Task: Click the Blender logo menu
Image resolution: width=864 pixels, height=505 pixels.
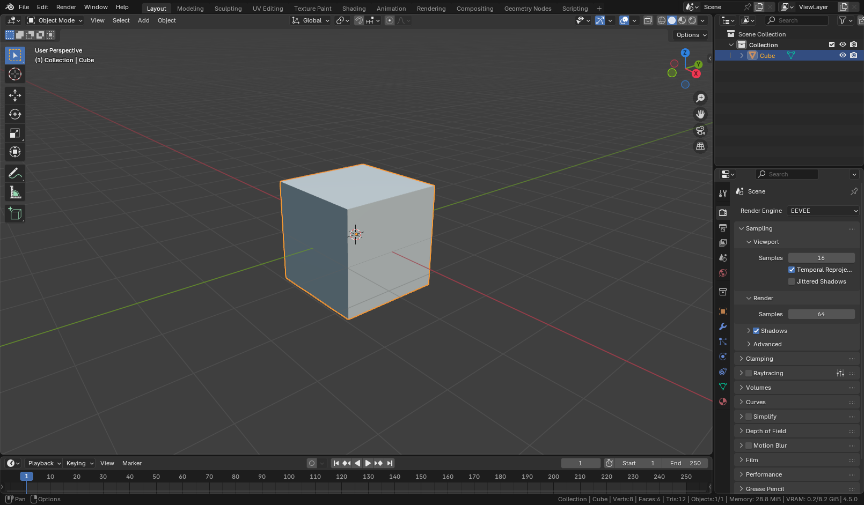Action: point(10,7)
